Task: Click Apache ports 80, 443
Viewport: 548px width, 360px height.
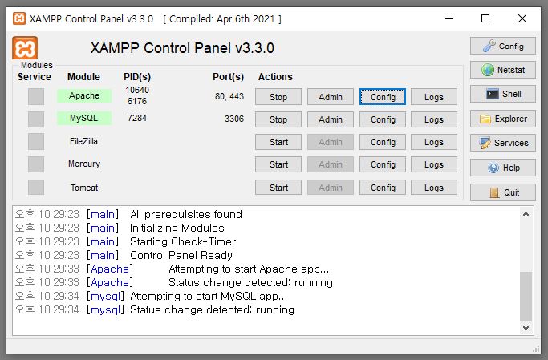Action: tap(229, 96)
